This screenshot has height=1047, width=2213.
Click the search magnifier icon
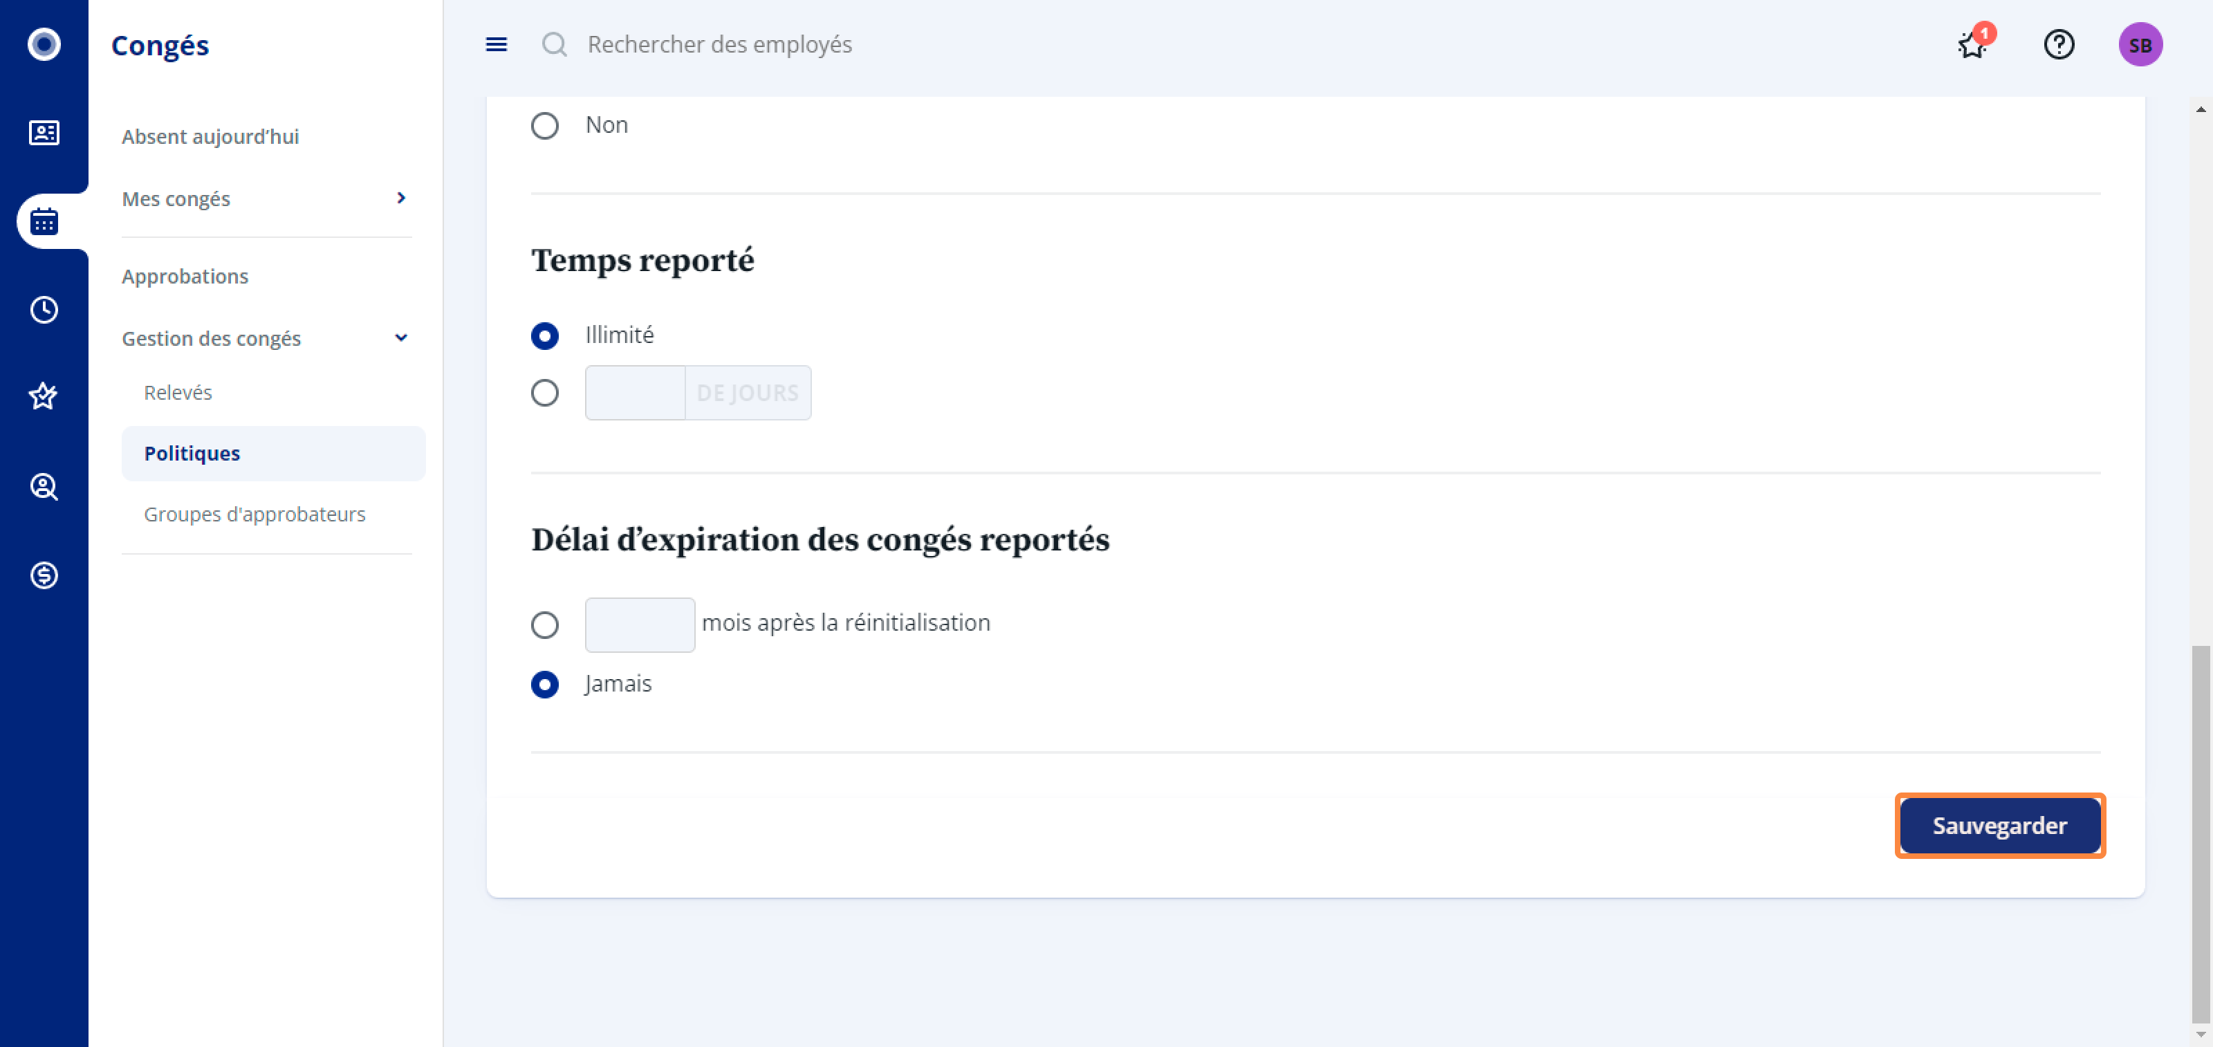pyautogui.click(x=555, y=44)
